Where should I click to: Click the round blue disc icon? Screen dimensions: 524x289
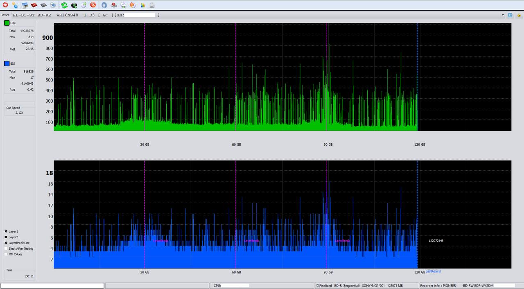[x=104, y=5]
